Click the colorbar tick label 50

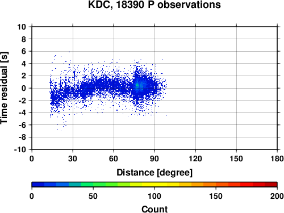93,196
